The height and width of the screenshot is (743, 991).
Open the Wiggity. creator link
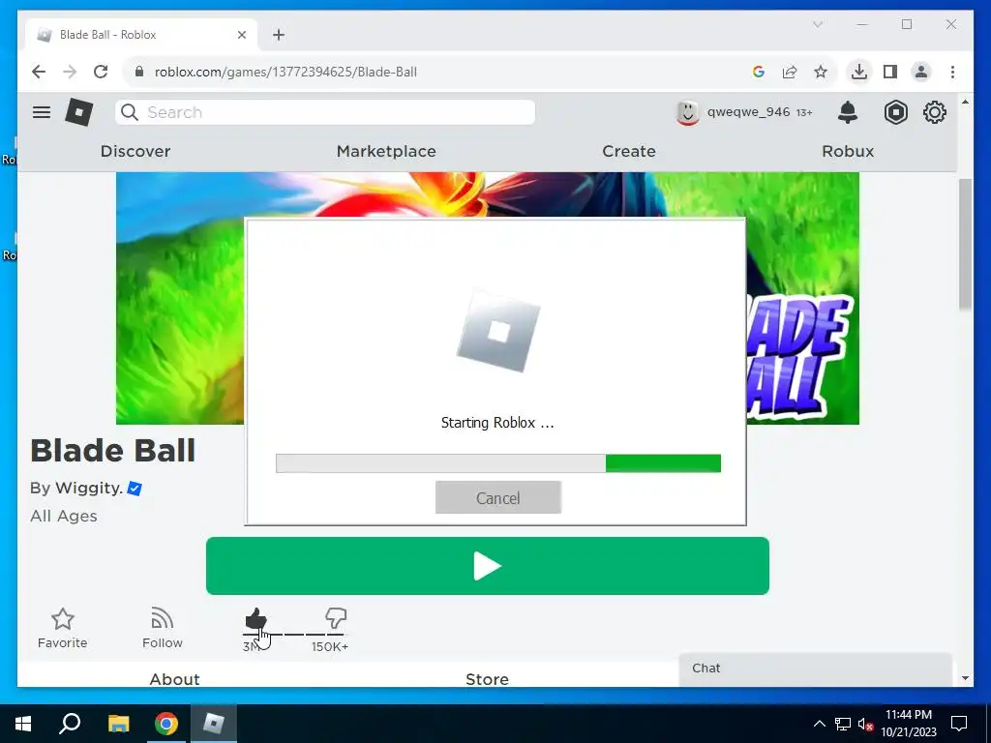pyautogui.click(x=88, y=488)
